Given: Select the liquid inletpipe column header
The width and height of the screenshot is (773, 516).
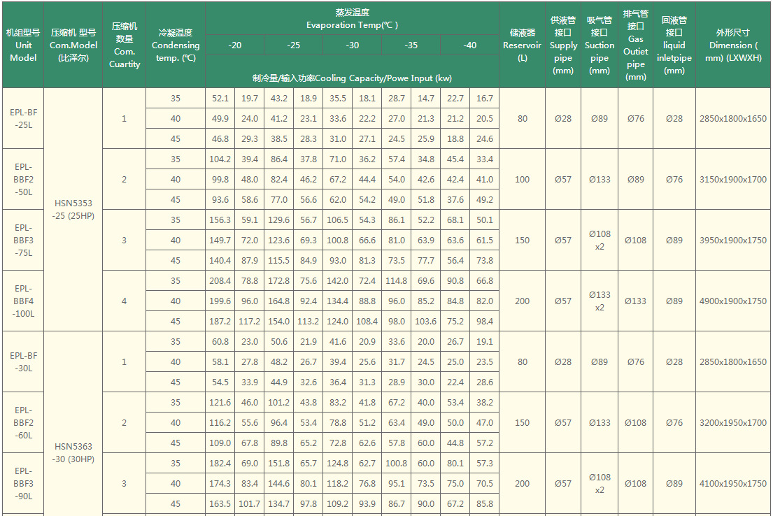Looking at the screenshot, I should pyautogui.click(x=674, y=45).
